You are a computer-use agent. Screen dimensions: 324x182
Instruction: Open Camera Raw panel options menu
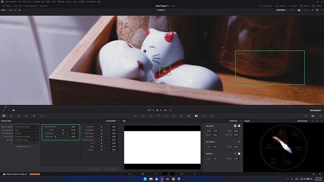(x=119, y=121)
